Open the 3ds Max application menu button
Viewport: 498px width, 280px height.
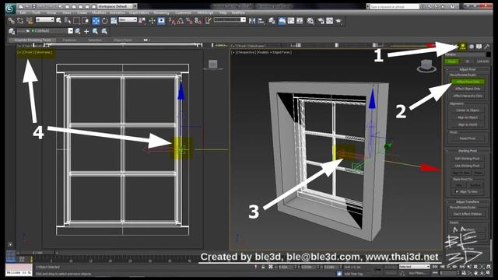click(10, 9)
